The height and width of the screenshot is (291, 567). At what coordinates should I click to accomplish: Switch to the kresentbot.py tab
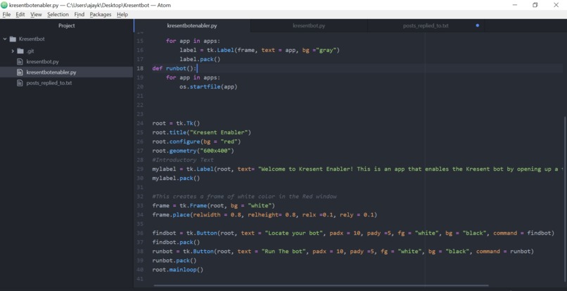point(309,26)
